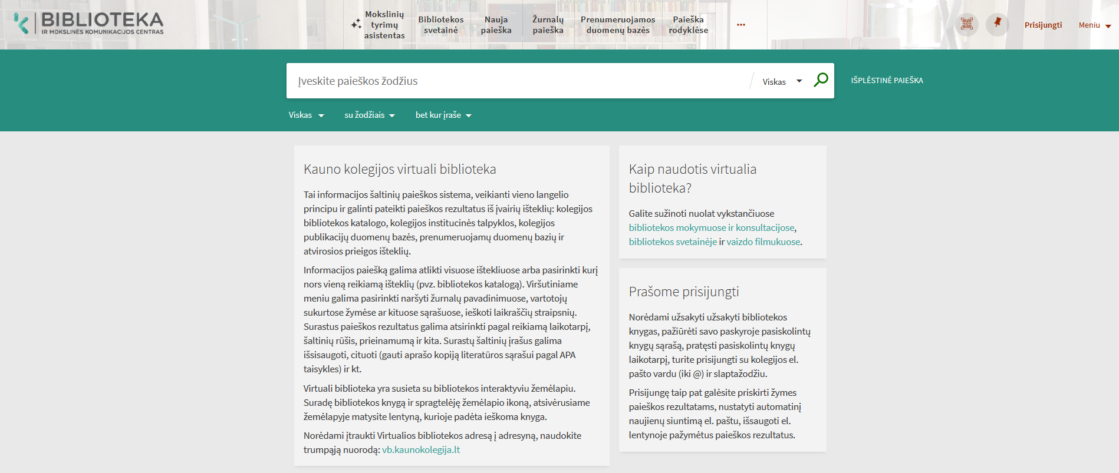Click the Prisijungti sign-in link
1119x473 pixels.
(1043, 25)
